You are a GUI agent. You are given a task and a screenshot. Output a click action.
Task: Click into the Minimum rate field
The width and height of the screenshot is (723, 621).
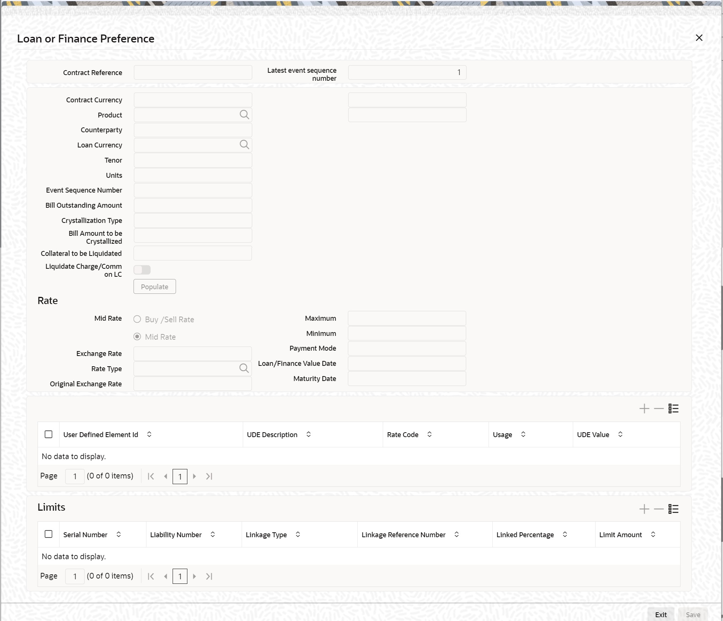pos(407,333)
